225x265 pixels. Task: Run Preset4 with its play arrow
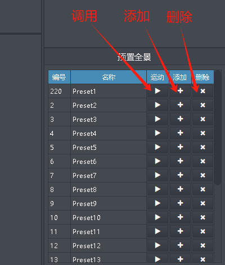(157, 133)
